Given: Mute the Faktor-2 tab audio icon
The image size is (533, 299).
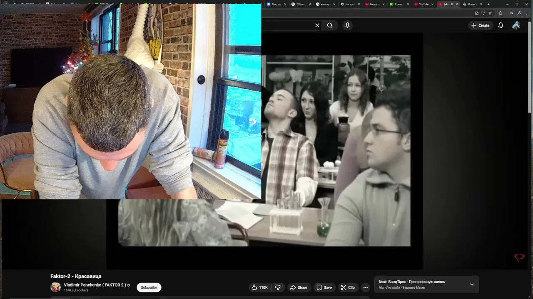Looking at the screenshot, I should pyautogui.click(x=452, y=4).
